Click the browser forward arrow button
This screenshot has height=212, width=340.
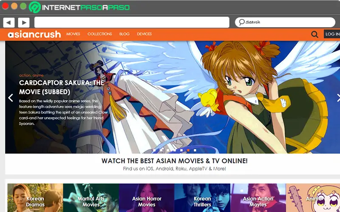click(x=24, y=22)
